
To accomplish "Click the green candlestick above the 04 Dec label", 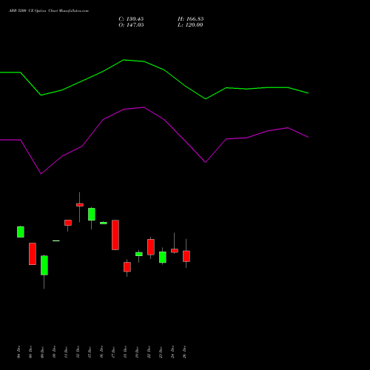I will click(x=21, y=232).
